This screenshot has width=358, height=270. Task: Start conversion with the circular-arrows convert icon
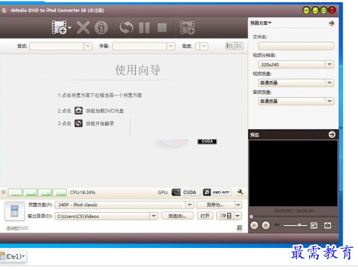click(x=126, y=28)
